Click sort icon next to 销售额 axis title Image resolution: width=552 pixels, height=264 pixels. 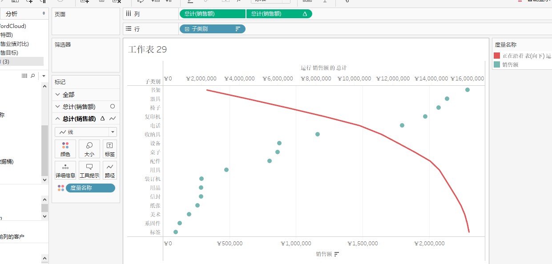point(337,254)
